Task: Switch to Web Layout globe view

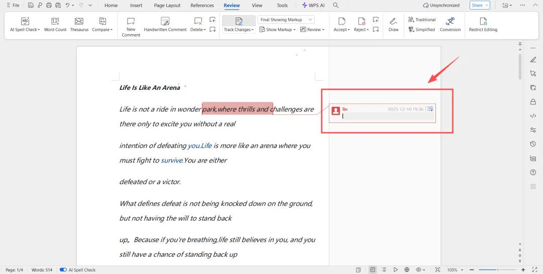Action: click(x=407, y=270)
